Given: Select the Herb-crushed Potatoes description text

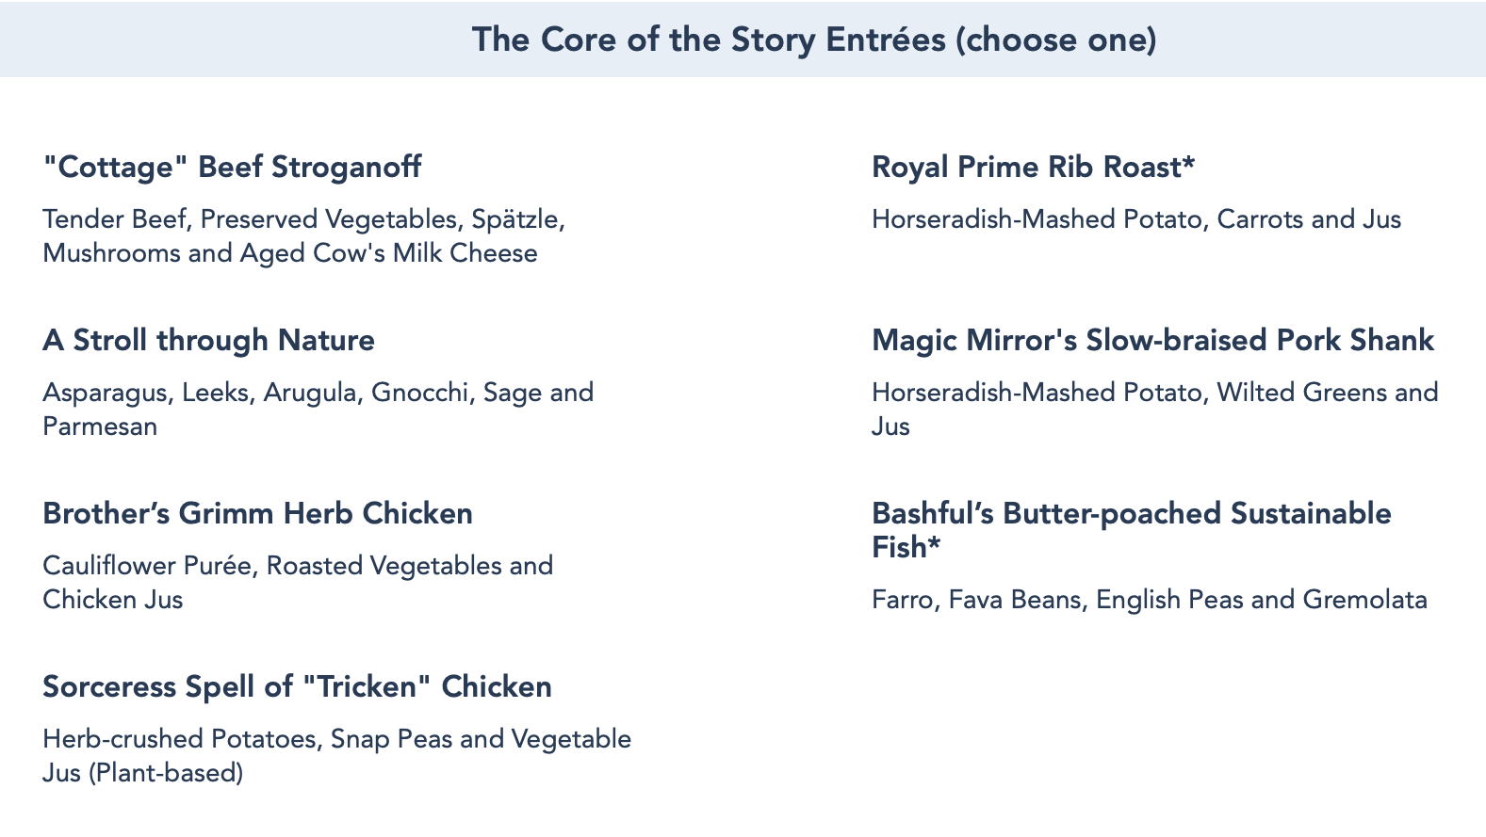Looking at the screenshot, I should click(336, 739).
